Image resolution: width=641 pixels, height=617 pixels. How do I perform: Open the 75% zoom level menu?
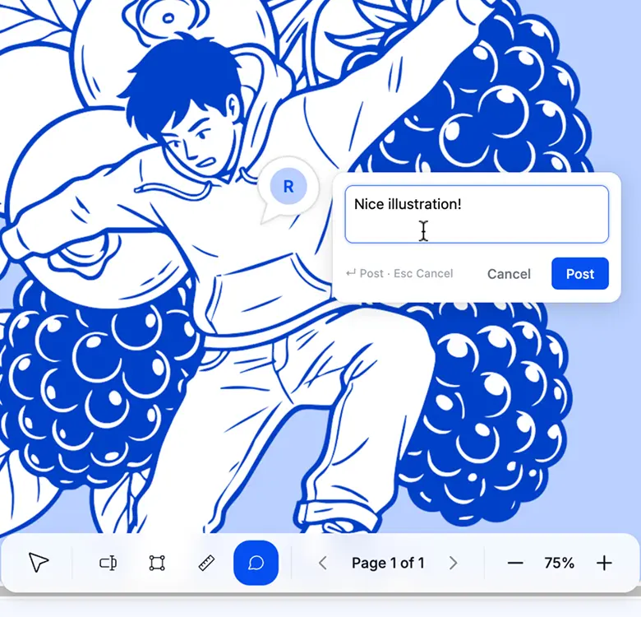pos(559,563)
